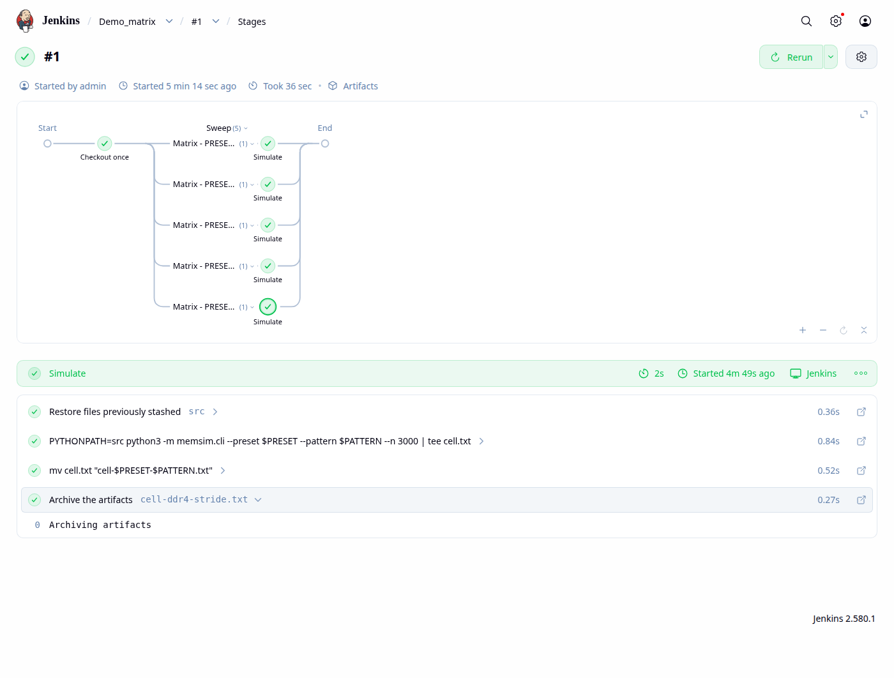Image resolution: width=894 pixels, height=678 pixels.
Task: Open the Artifacts link
Action: pos(353,86)
